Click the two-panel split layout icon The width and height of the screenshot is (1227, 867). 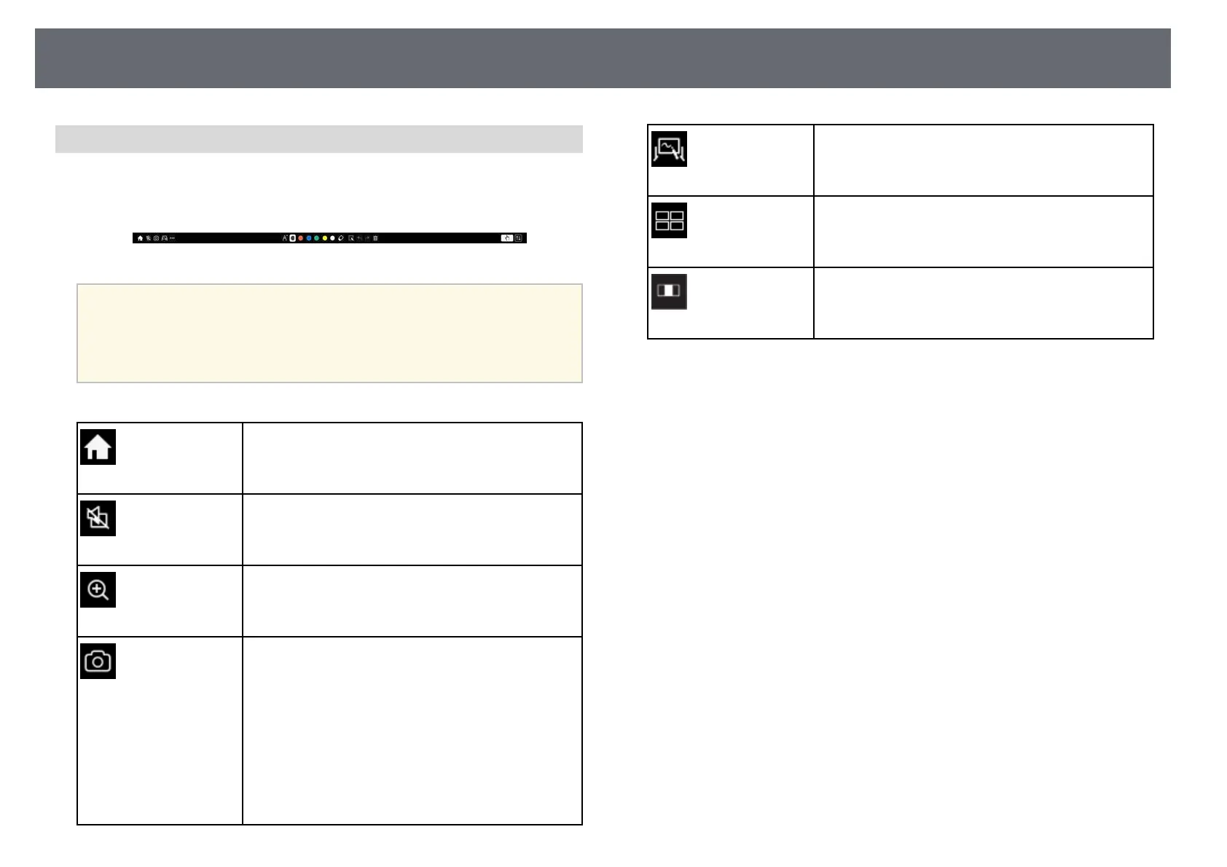pyautogui.click(x=669, y=291)
